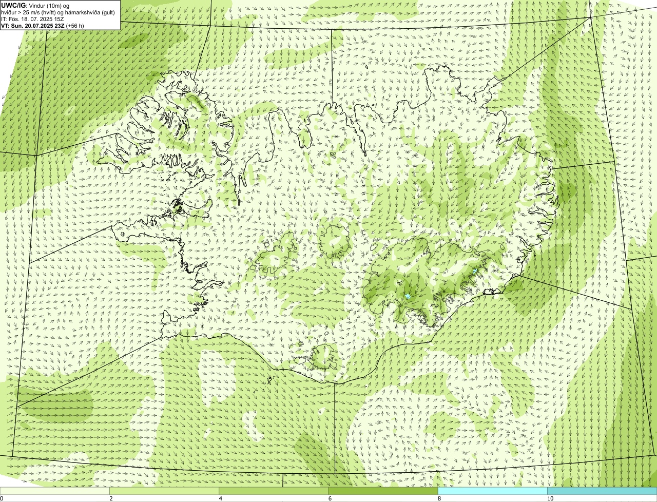
Task: Click the cyan wind spot on southwestern glacier
Action: pos(408,296)
